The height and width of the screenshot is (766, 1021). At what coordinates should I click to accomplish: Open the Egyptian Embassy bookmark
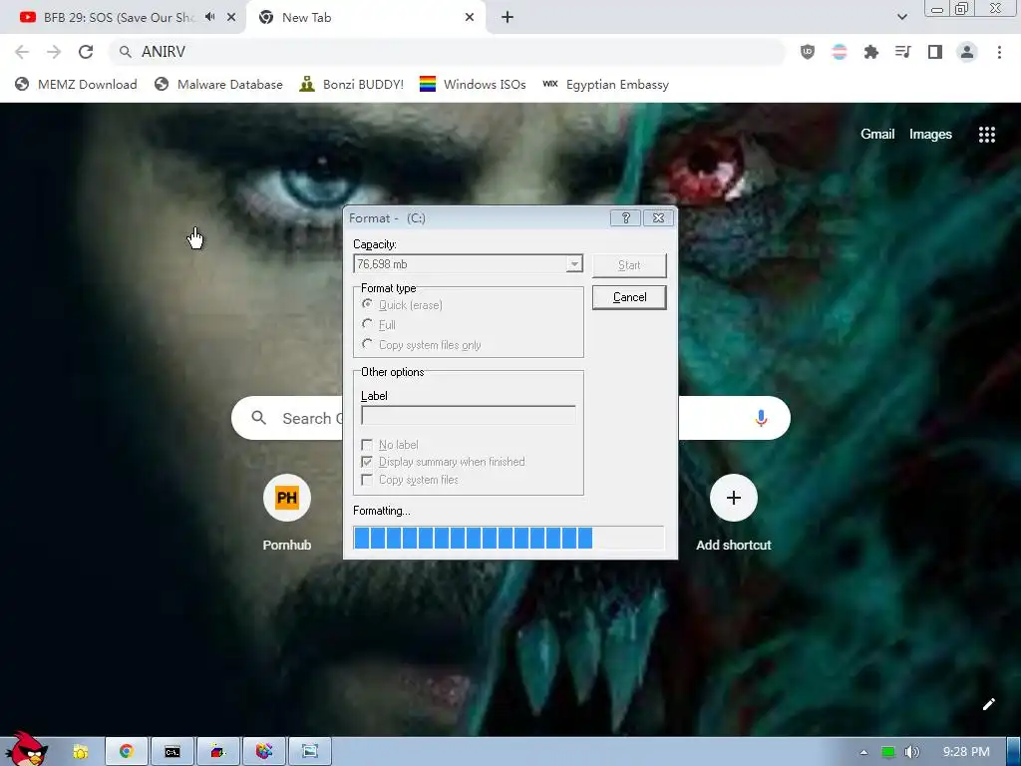605,85
